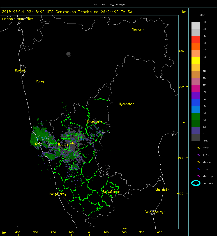Click the dark gray 5 dBZ swatch
This screenshot has height=236, width=217.
click(196, 138)
